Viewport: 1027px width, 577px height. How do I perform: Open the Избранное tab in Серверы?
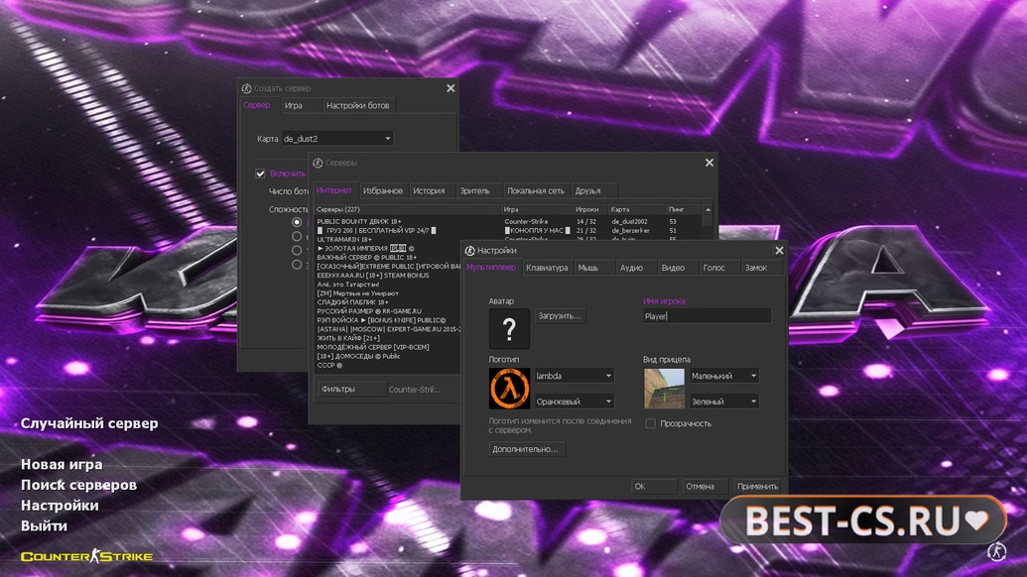[x=382, y=191]
